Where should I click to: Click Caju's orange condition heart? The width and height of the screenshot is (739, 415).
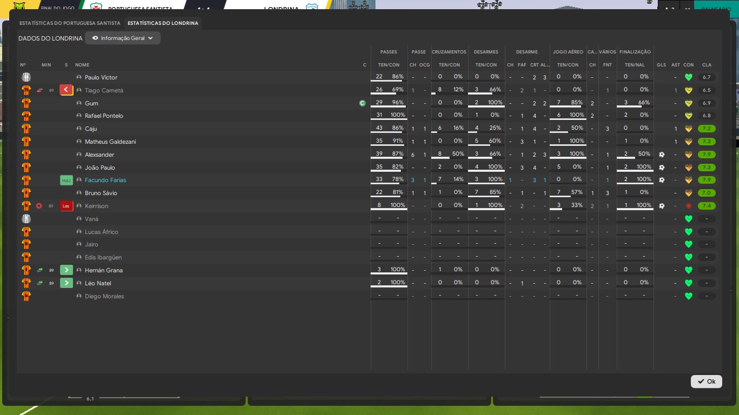689,129
